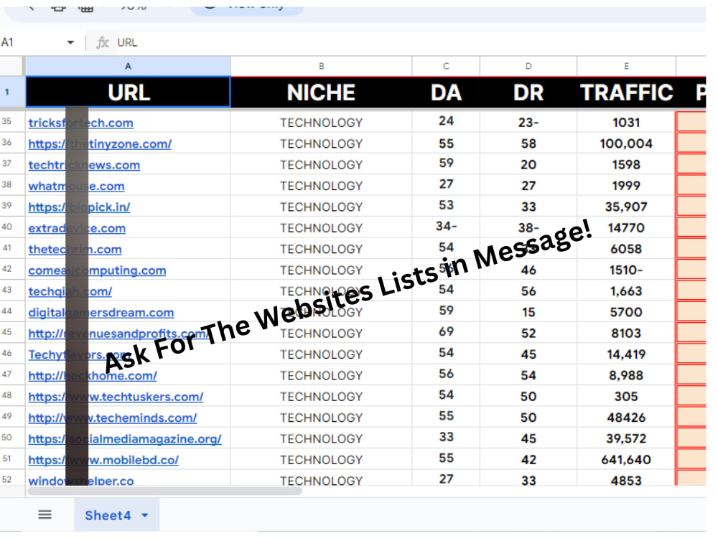Click the fx function icon
This screenshot has width=718, height=538.
click(102, 42)
